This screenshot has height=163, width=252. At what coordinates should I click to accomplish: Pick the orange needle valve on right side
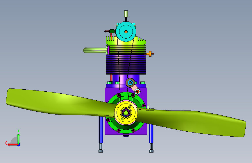pos(150,54)
